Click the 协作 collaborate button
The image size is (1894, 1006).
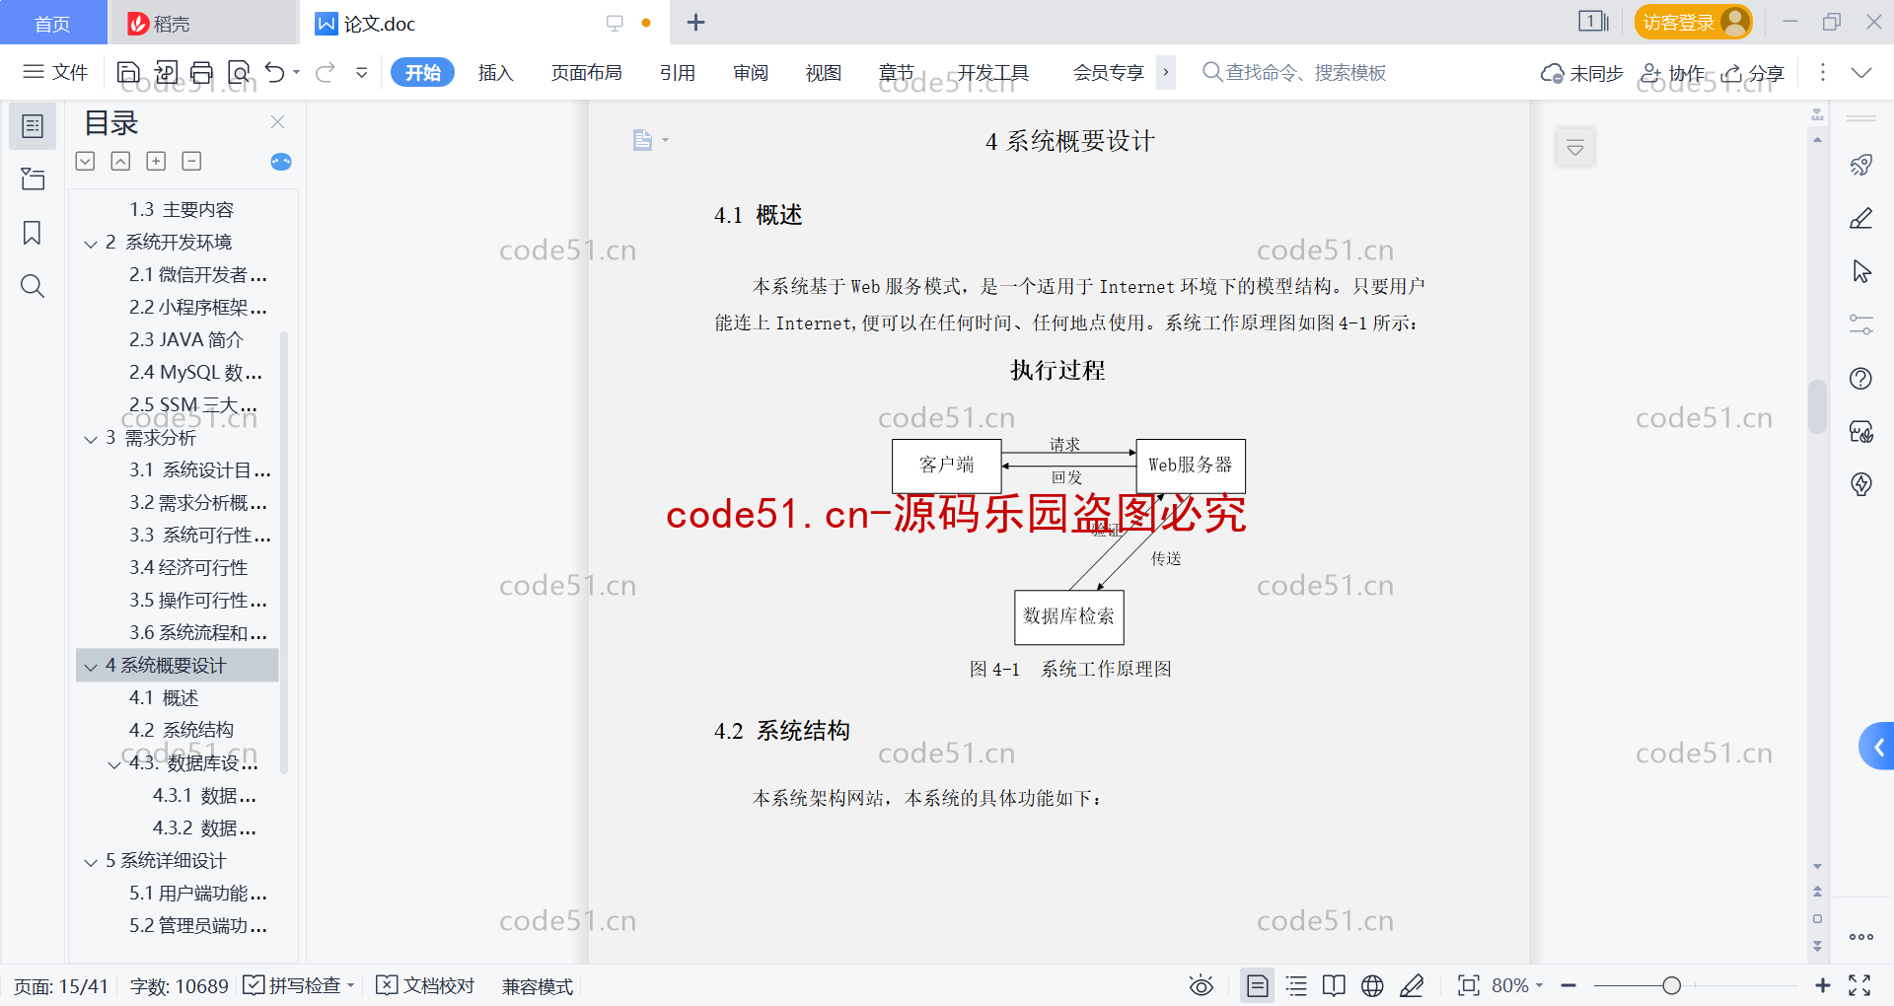click(x=1672, y=73)
